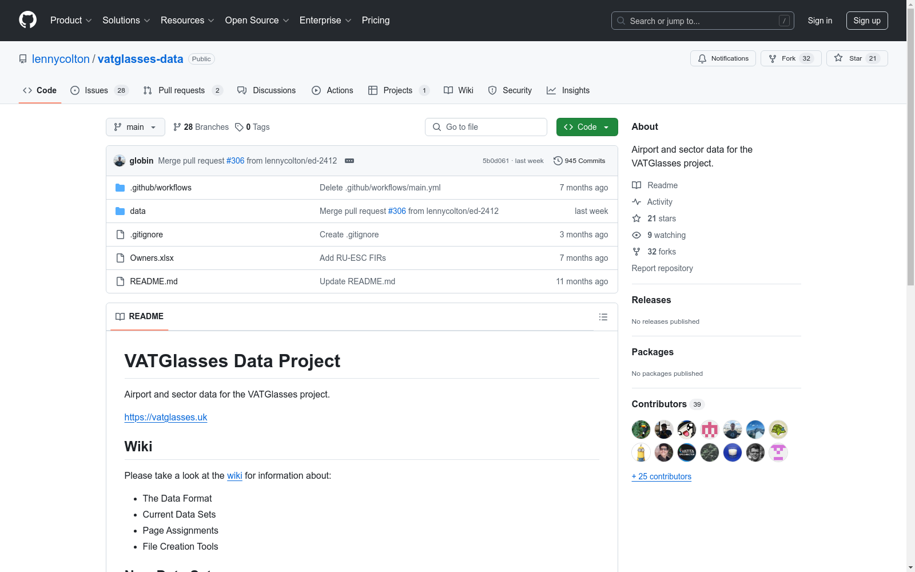
Task: Click the GitHub logo icon
Action: (x=27, y=20)
